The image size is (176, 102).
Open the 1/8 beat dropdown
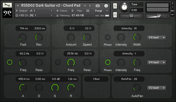pos(157,38)
